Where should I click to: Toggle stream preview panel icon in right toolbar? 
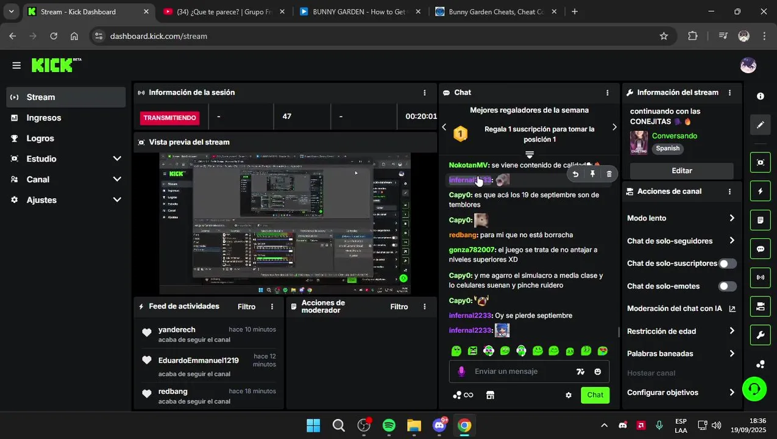tap(761, 162)
